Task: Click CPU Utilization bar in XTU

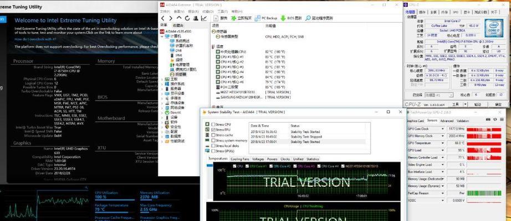Action: (x=114, y=200)
